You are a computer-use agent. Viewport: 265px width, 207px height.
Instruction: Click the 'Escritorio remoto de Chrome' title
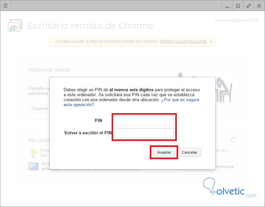(90, 26)
